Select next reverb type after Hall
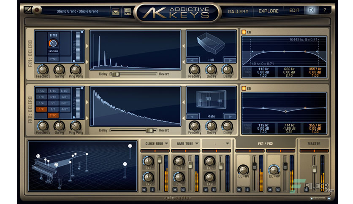Image resolution: width=353 pixels, height=204 pixels. pyautogui.click(x=230, y=60)
